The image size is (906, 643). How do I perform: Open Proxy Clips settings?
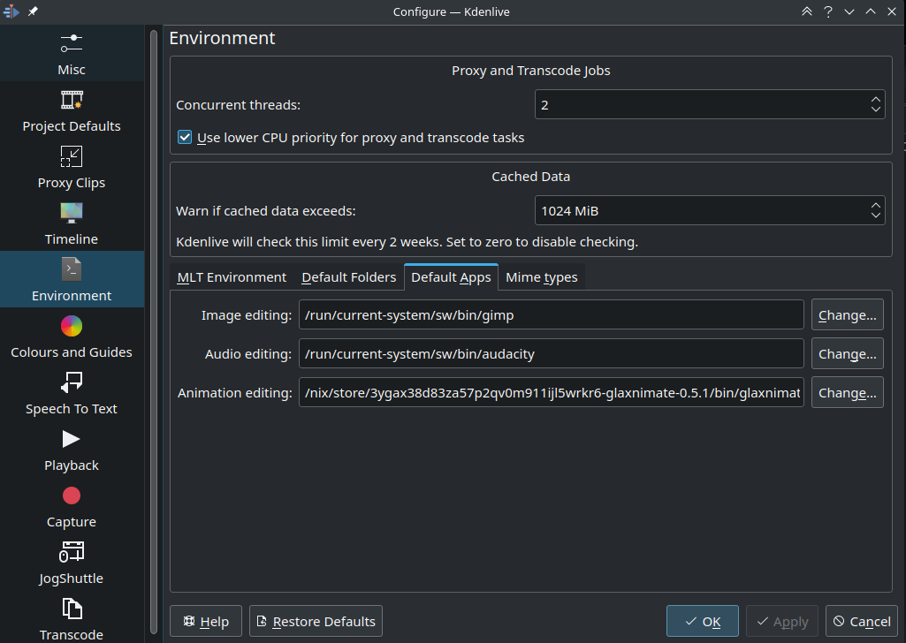click(71, 166)
